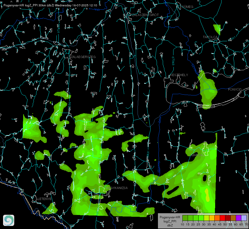The width and height of the screenshot is (249, 229).
Task: Click the 10 value on legend scale
Action: coord(182,225)
